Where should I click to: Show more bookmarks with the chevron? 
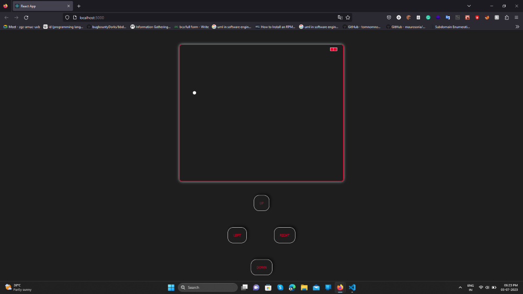[517, 27]
